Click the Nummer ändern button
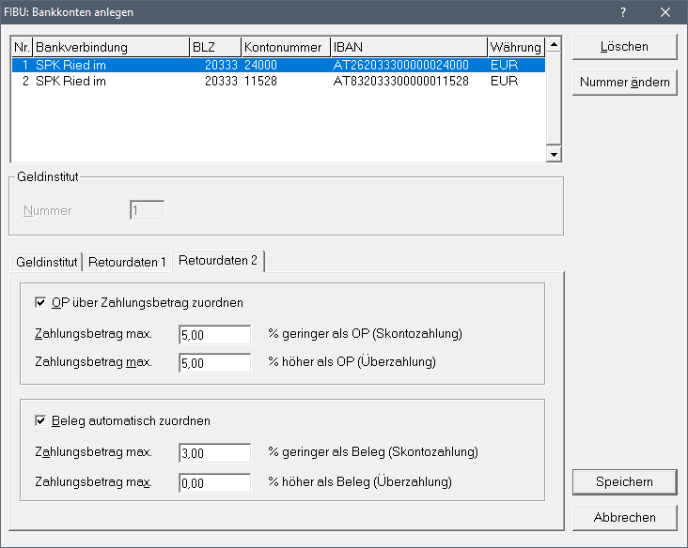 click(x=624, y=82)
